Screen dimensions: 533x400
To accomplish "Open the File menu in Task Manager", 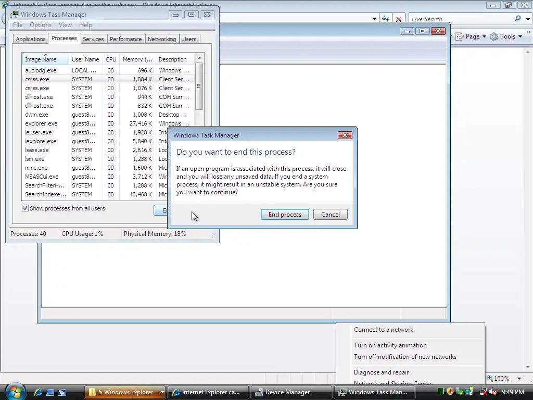I will [x=18, y=25].
